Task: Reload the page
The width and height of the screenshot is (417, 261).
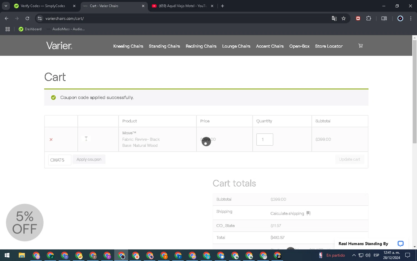Action: point(27,18)
